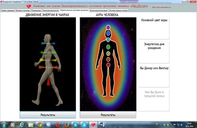The height and width of the screenshot is (128, 197).
Task: Click the walking figure chakra image
Action: coord(48,64)
